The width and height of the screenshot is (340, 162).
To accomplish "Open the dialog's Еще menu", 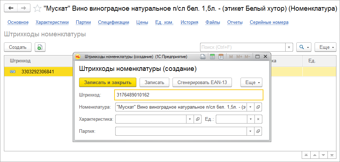I will coord(252,82).
